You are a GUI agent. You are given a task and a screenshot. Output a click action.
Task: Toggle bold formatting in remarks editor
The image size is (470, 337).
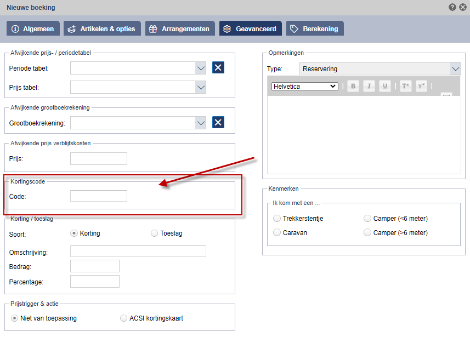point(353,86)
